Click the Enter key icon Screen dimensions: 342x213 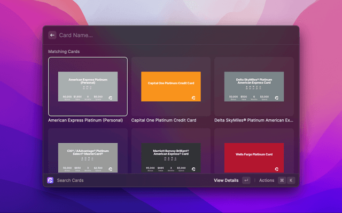click(x=246, y=181)
